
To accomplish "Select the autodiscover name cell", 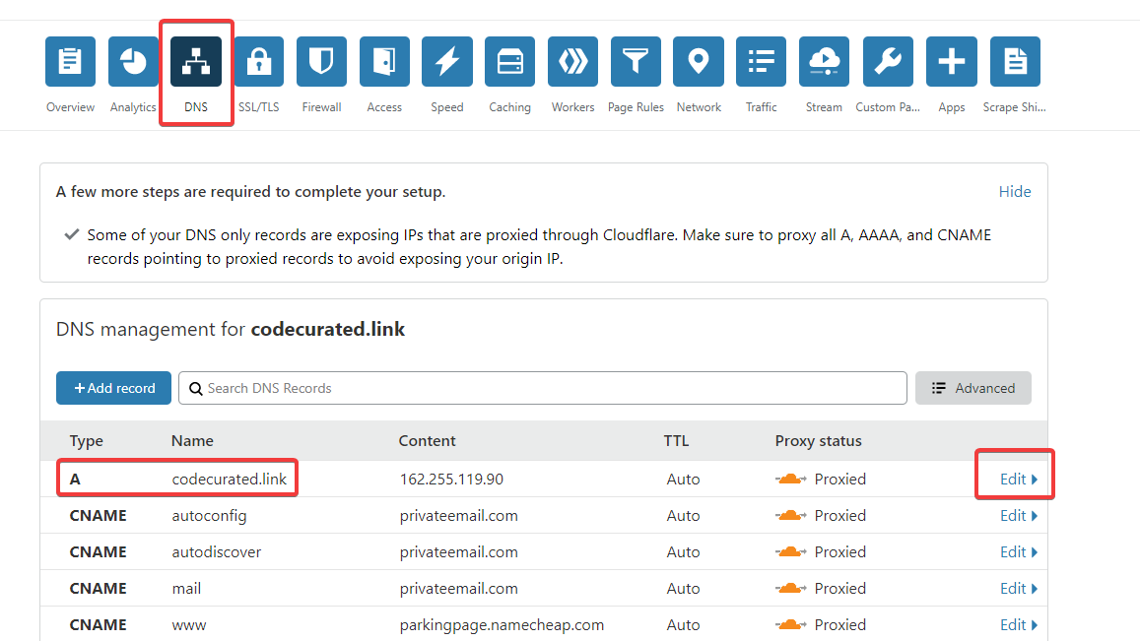I will (217, 551).
